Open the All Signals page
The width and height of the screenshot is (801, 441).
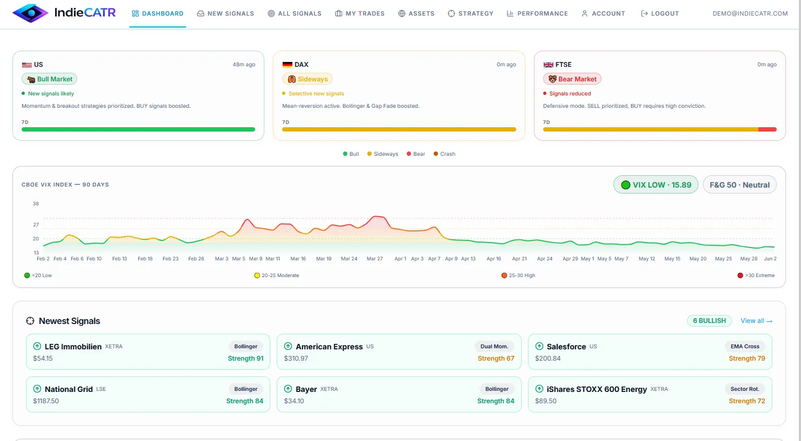click(x=295, y=13)
